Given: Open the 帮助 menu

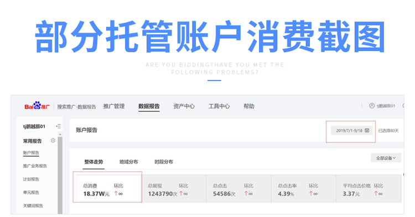Looking at the screenshot, I should pyautogui.click(x=249, y=106).
